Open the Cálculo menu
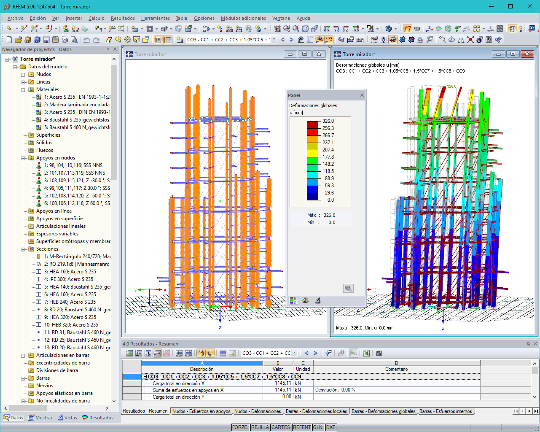Image resolution: width=540 pixels, height=432 pixels. pyautogui.click(x=96, y=18)
